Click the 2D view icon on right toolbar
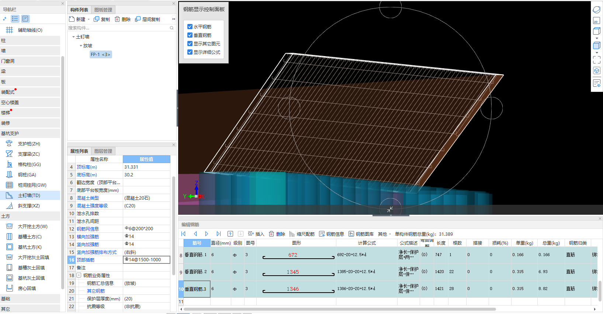This screenshot has height=314, width=603. 596,21
